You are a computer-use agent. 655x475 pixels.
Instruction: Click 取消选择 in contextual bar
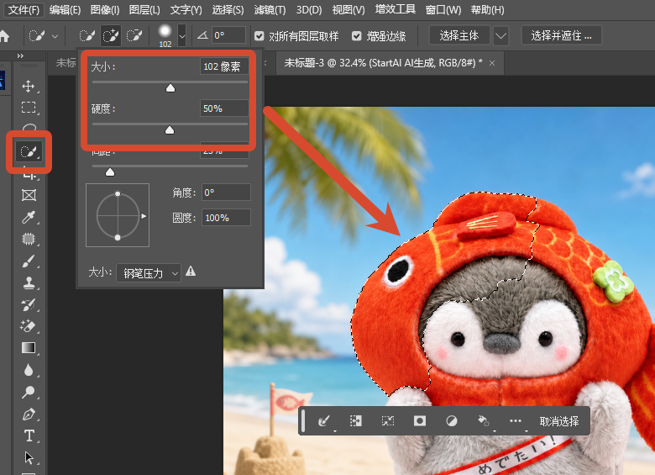[x=559, y=421]
